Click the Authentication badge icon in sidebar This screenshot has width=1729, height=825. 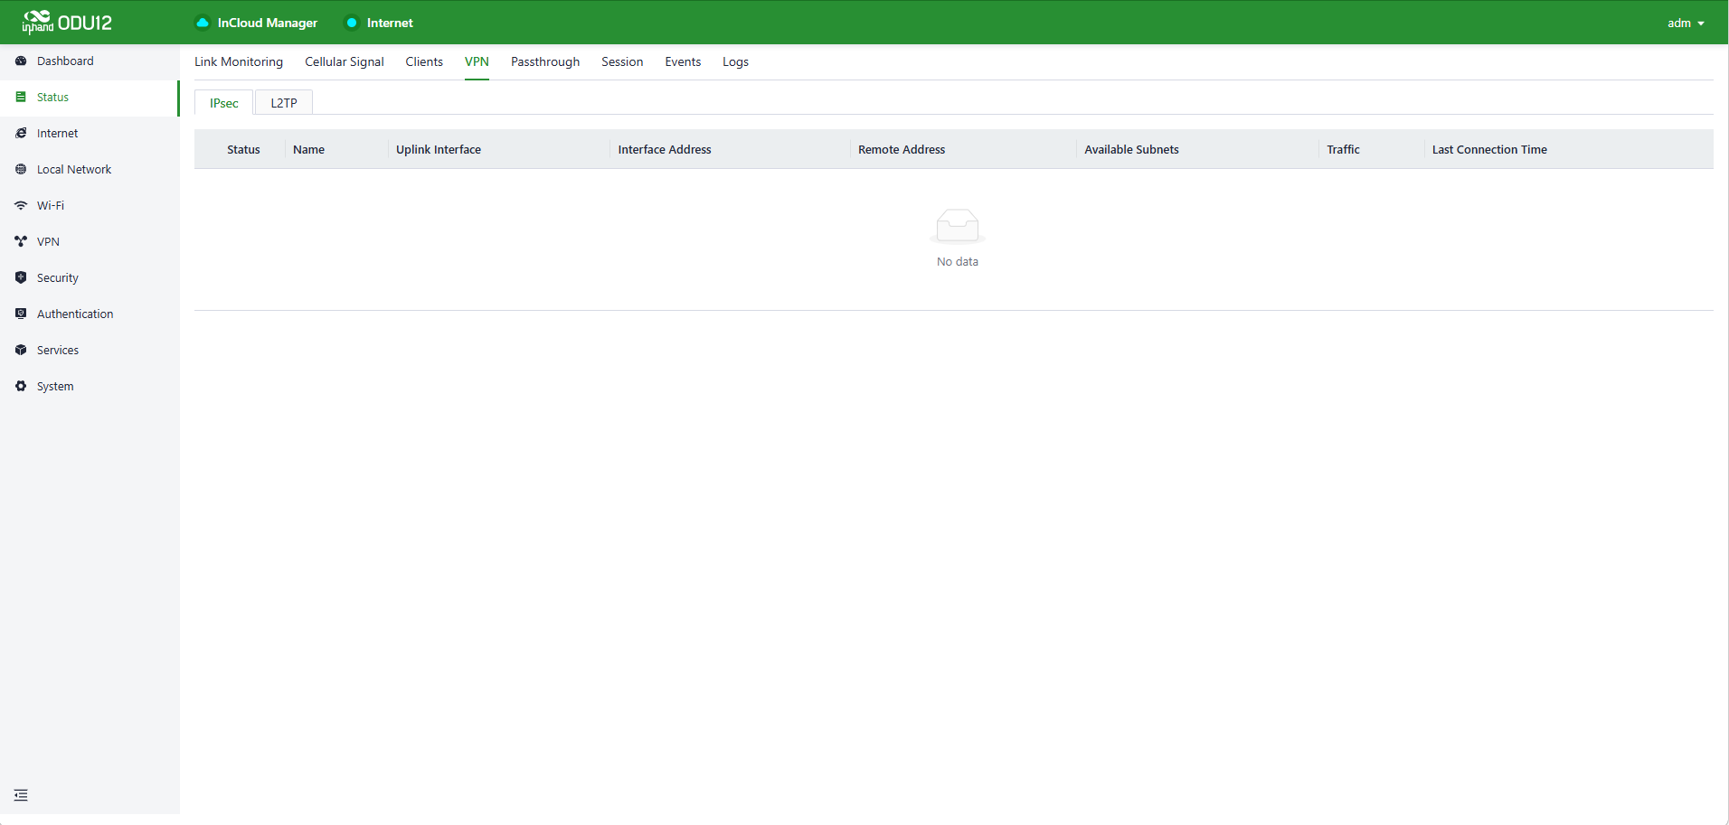pos(21,314)
